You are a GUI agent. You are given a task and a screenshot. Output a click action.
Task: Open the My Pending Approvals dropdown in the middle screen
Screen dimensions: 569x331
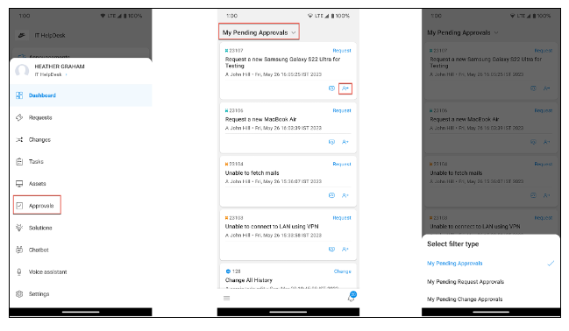(260, 32)
